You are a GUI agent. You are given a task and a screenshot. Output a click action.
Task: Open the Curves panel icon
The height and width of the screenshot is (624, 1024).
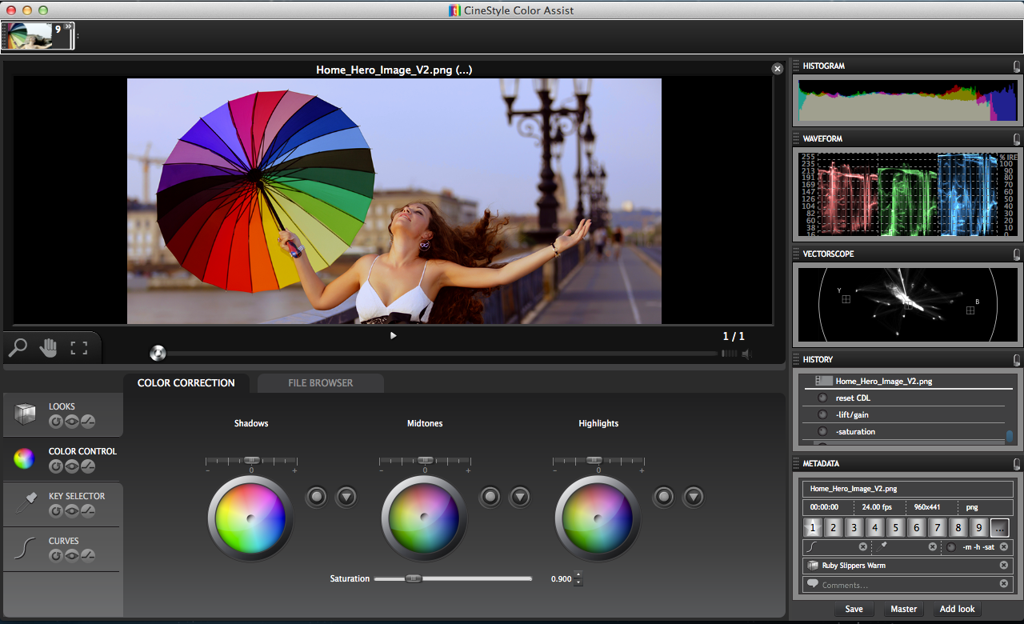click(26, 548)
